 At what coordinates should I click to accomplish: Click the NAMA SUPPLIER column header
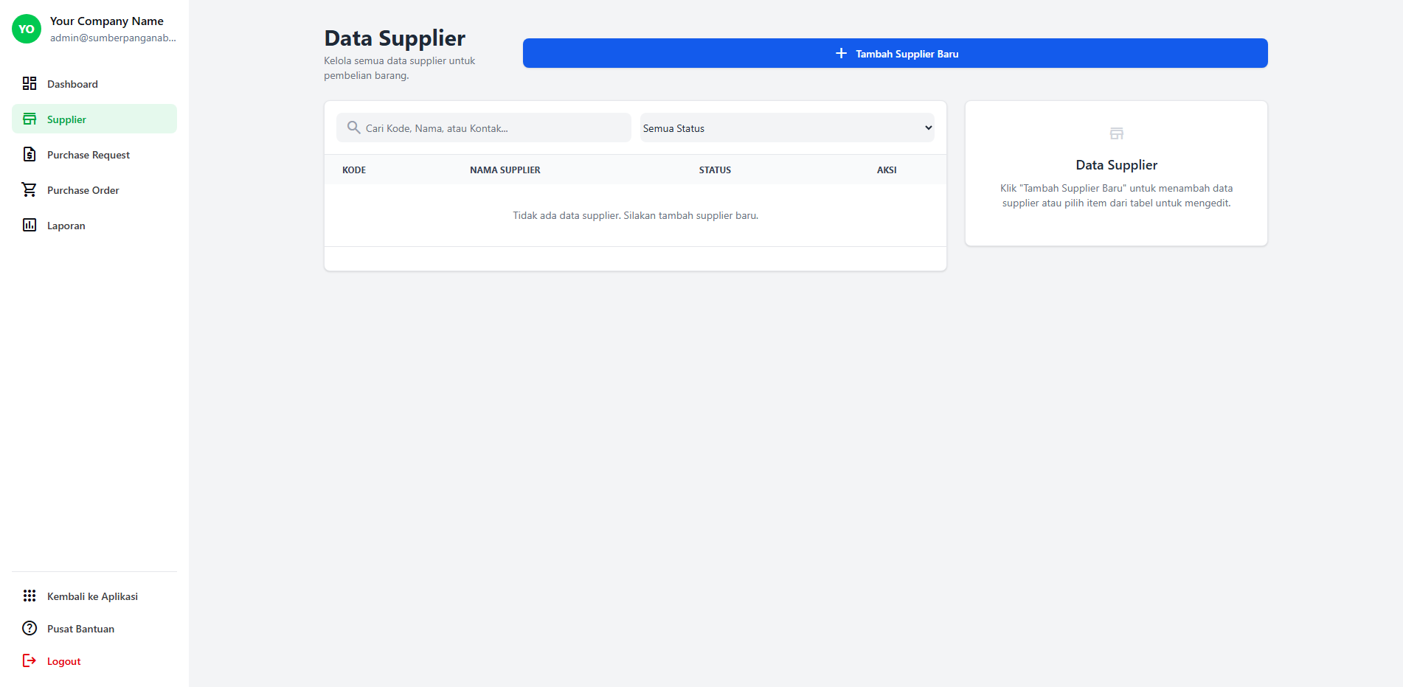505,170
